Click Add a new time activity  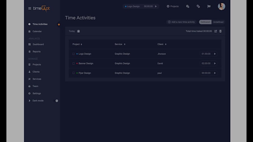point(181,22)
